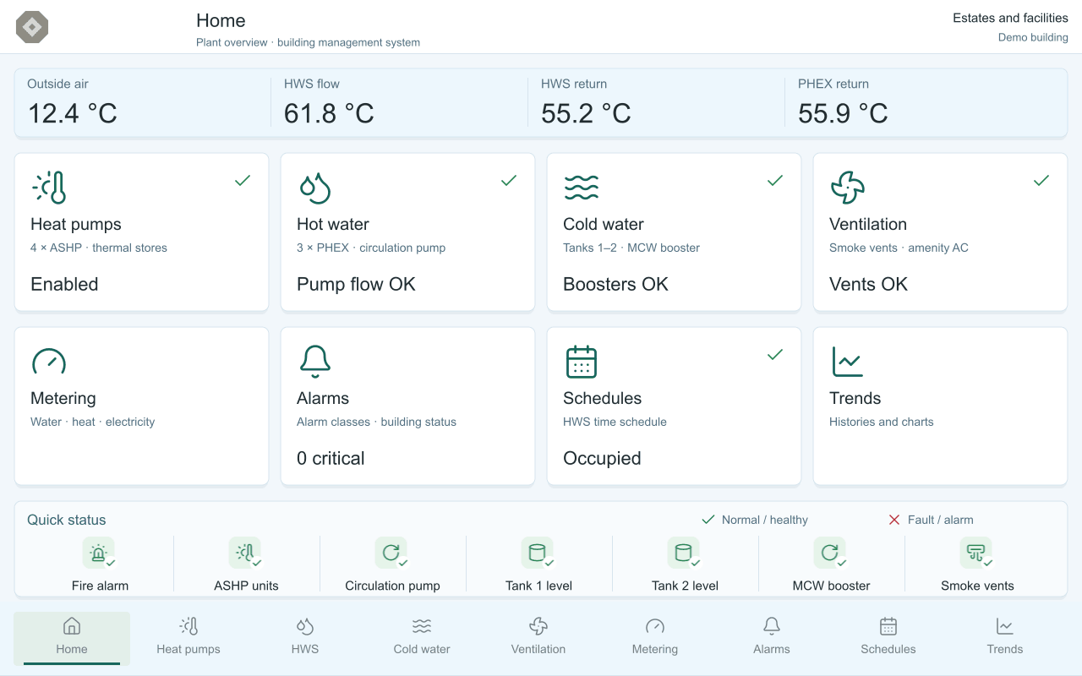The width and height of the screenshot is (1082, 676).
Task: Click the green checkmark on Hot water card
Action: 509,180
